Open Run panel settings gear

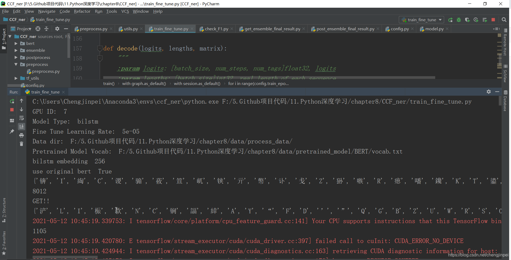tap(489, 92)
